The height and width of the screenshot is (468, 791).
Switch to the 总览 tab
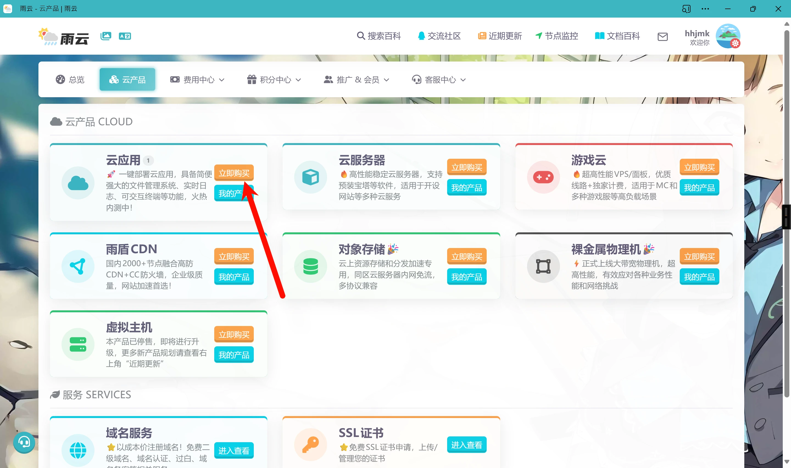coord(70,80)
